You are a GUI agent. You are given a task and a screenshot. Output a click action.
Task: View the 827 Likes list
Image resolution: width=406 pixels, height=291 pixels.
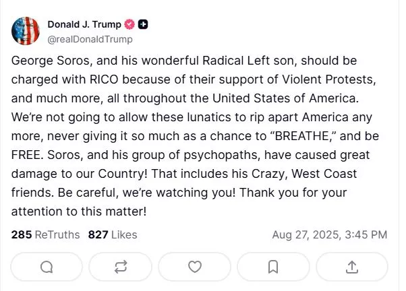[x=113, y=234]
